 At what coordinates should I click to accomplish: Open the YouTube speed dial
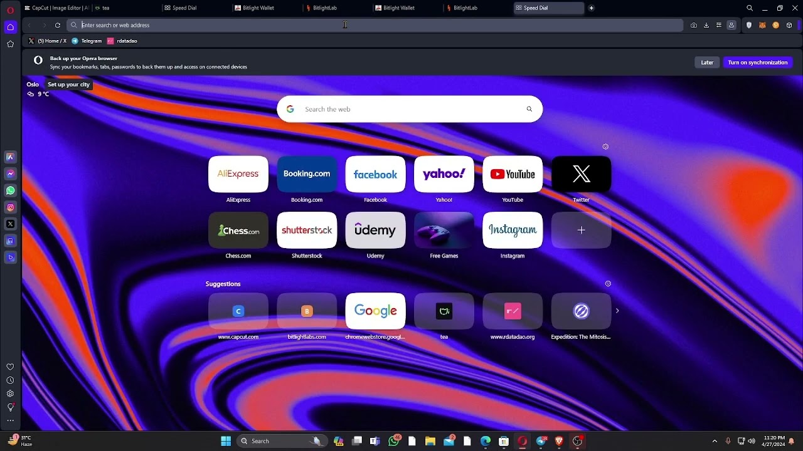(x=513, y=174)
